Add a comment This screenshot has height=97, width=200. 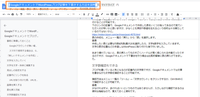(x=112, y=14)
